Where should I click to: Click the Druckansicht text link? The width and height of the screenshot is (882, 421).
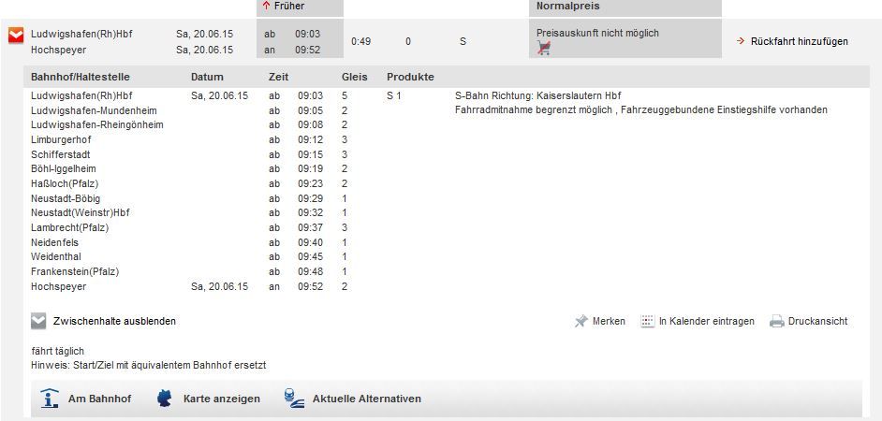[817, 321]
